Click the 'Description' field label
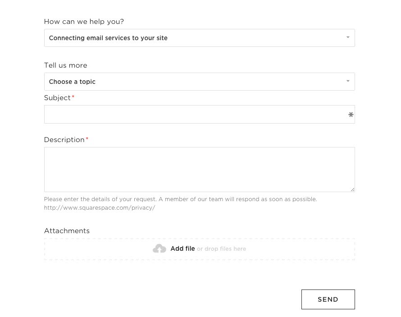Screen dimensions: 401x317 tap(64, 140)
